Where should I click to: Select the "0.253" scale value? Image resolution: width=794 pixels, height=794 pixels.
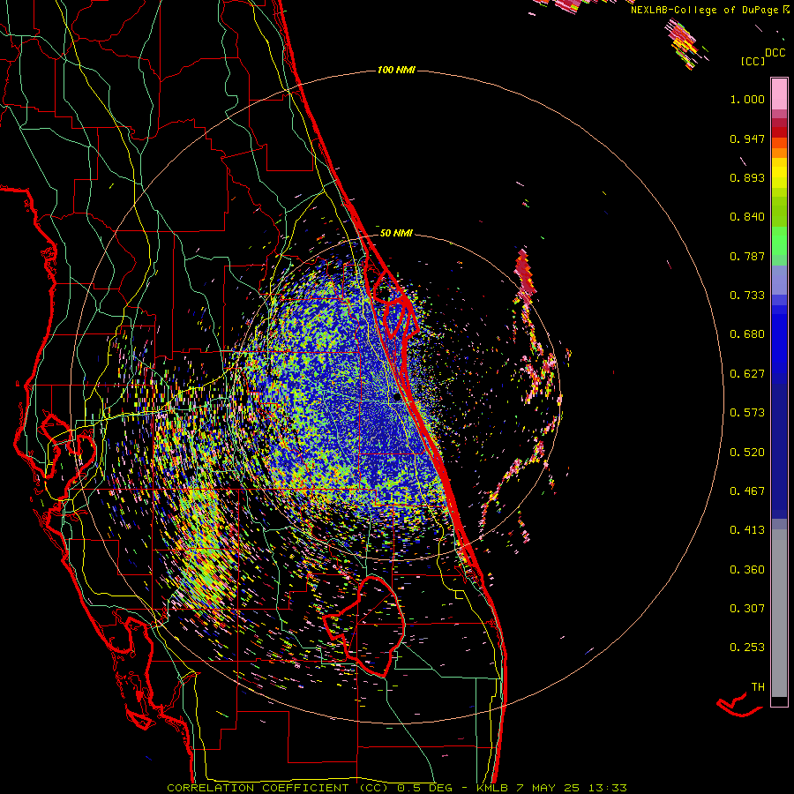747,648
